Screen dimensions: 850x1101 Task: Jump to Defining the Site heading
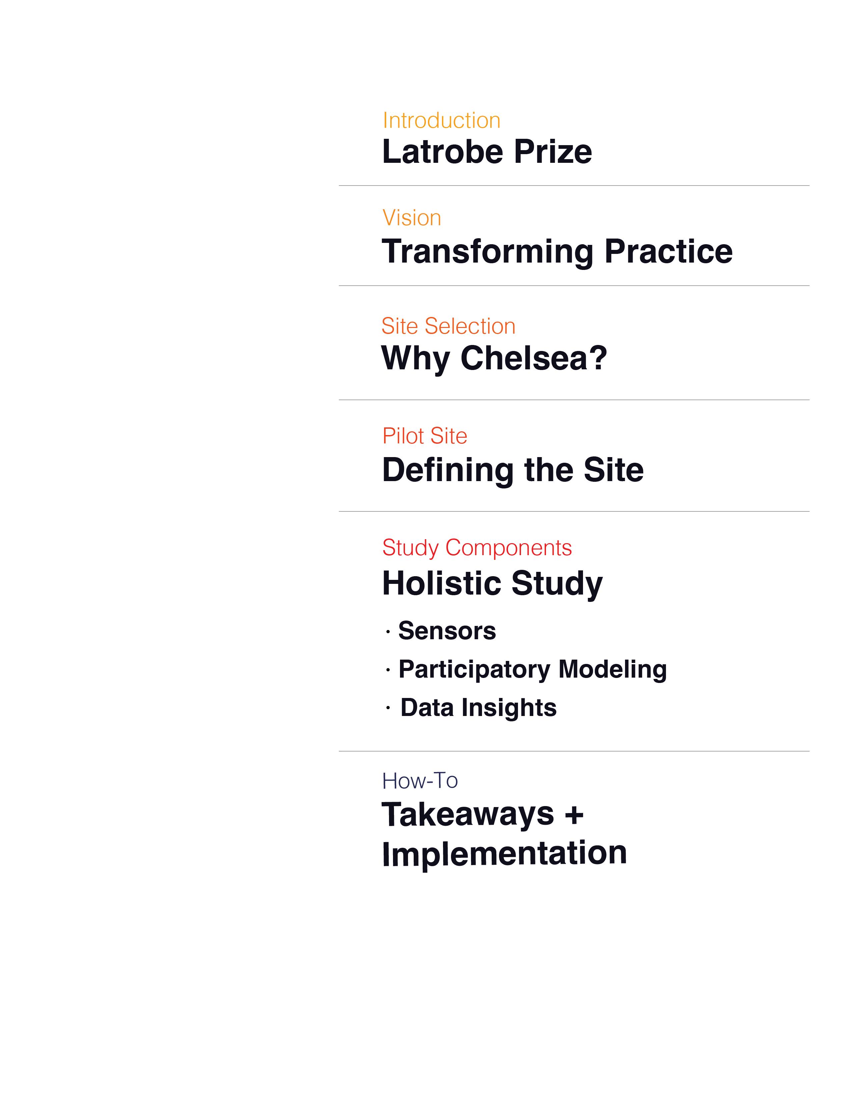513,470
